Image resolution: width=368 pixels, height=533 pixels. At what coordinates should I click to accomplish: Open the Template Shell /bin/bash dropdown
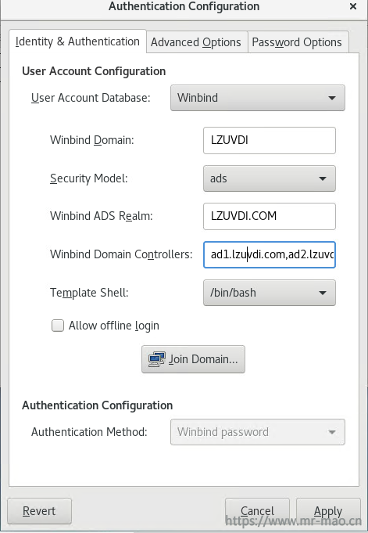pyautogui.click(x=270, y=293)
